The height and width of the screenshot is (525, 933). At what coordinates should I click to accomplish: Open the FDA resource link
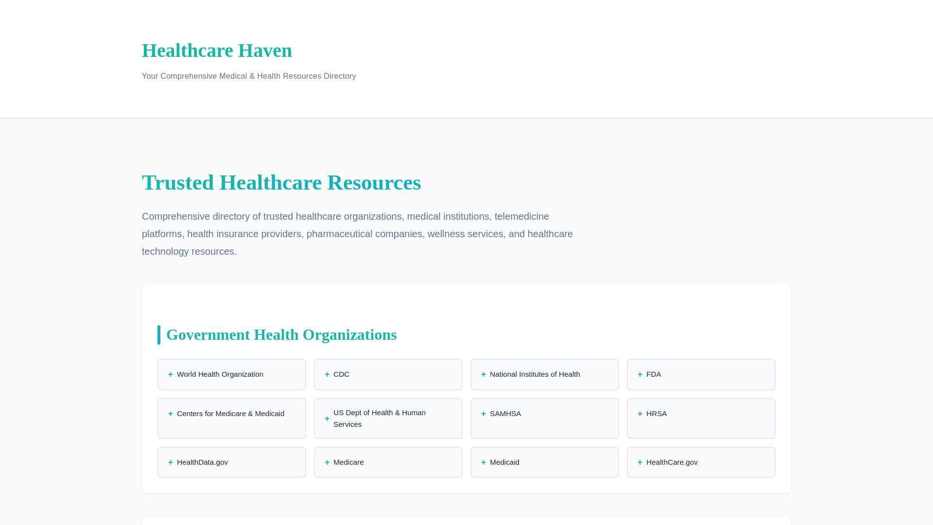[701, 374]
